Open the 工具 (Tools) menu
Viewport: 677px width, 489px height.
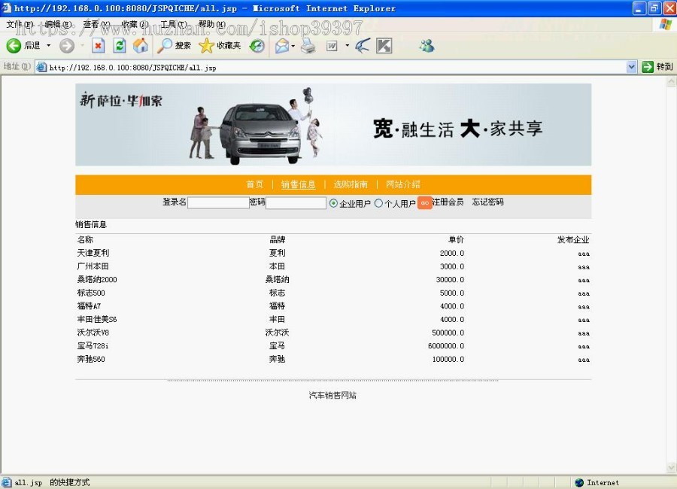[x=174, y=24]
